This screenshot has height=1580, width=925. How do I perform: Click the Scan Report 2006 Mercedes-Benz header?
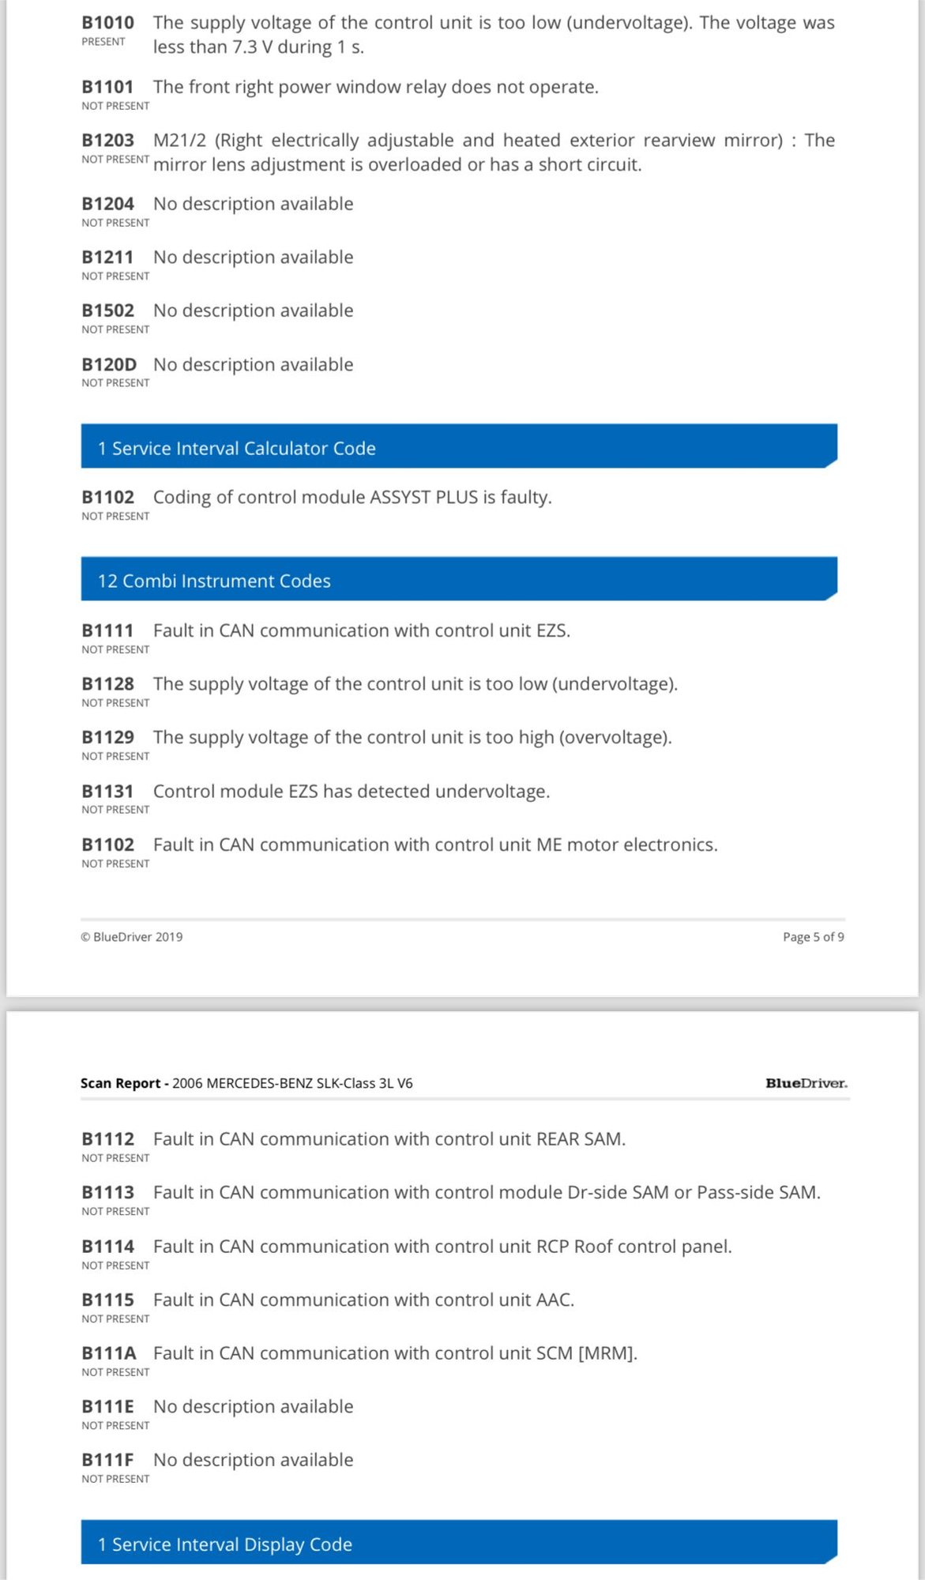(246, 1083)
